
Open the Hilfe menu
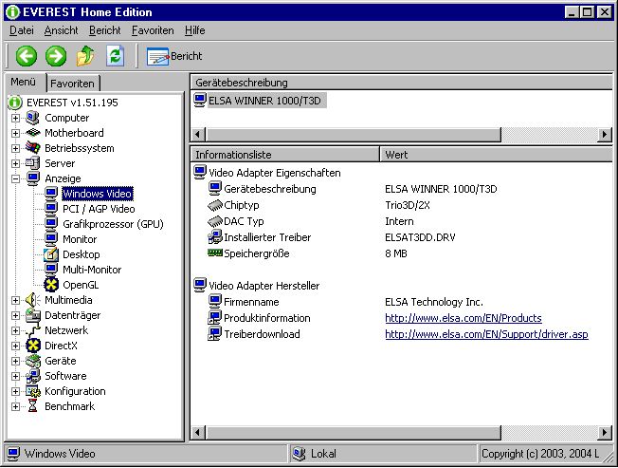tap(194, 30)
